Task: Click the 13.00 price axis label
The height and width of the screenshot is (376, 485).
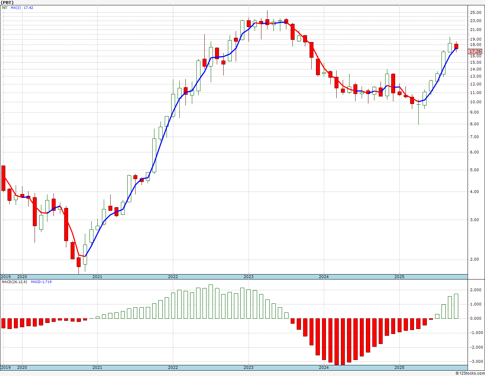Action: [x=475, y=76]
